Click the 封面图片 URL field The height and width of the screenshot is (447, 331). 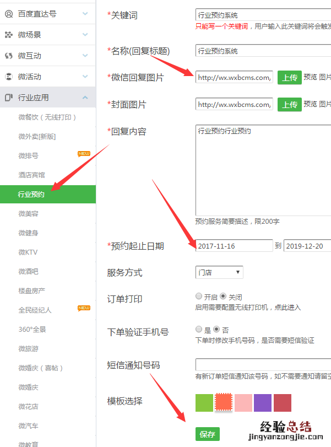[234, 104]
